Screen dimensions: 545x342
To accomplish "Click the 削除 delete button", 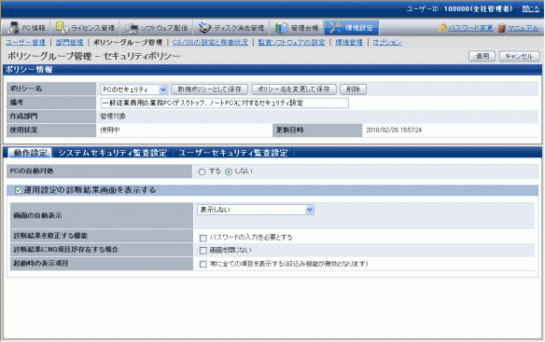I will point(353,89).
